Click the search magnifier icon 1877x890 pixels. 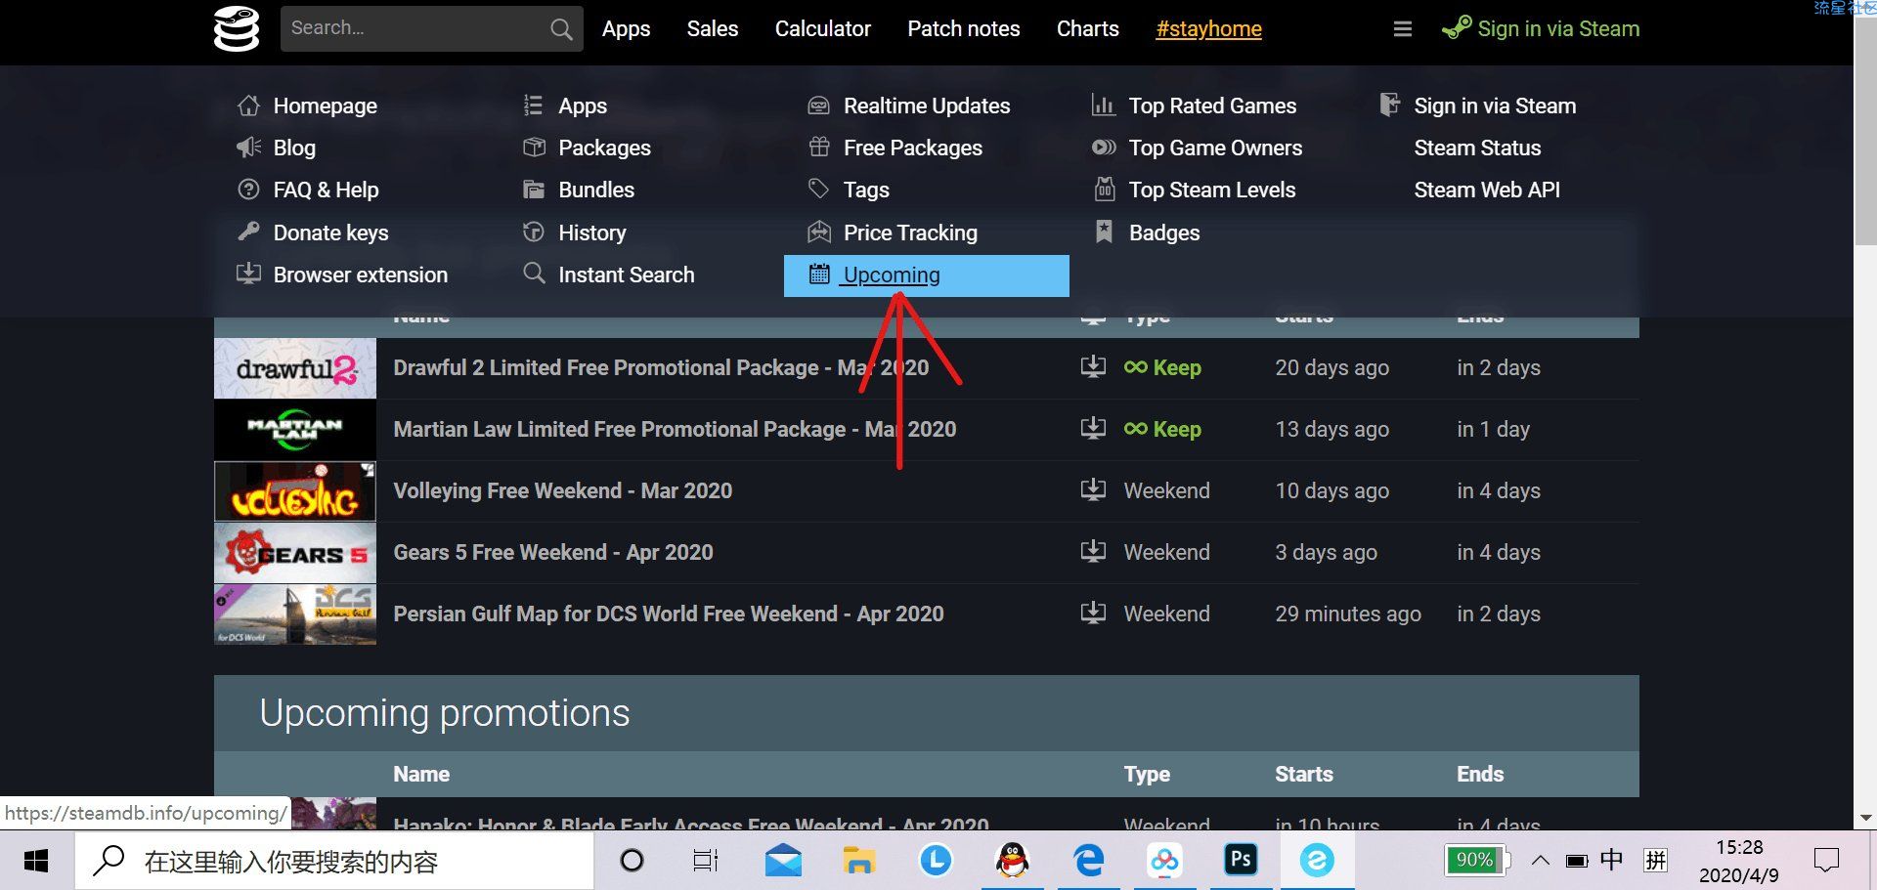(560, 29)
